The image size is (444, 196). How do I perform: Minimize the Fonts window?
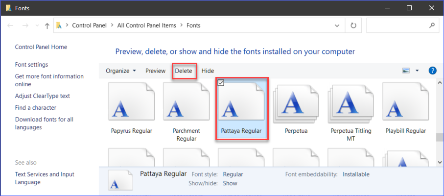tap(387, 8)
